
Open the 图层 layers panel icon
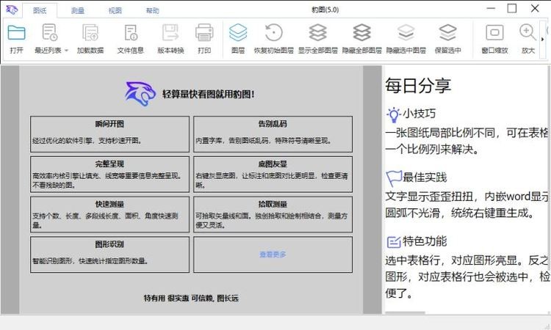pos(238,32)
